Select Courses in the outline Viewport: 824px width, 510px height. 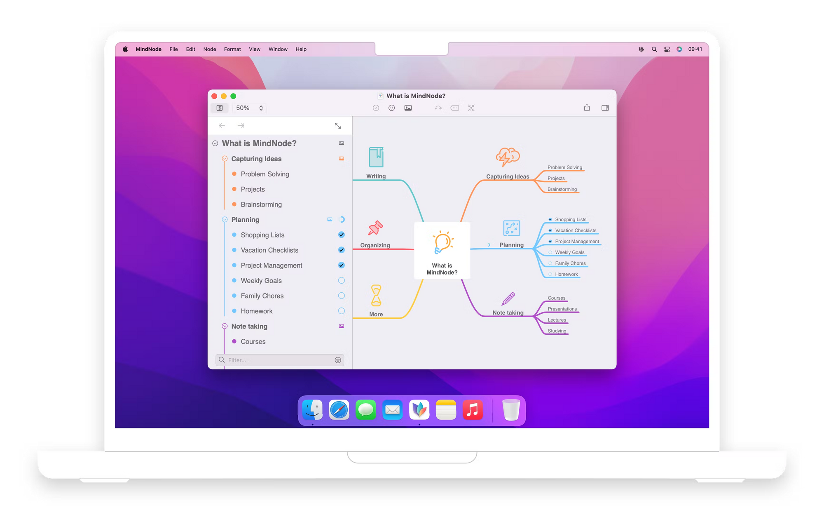[253, 342]
